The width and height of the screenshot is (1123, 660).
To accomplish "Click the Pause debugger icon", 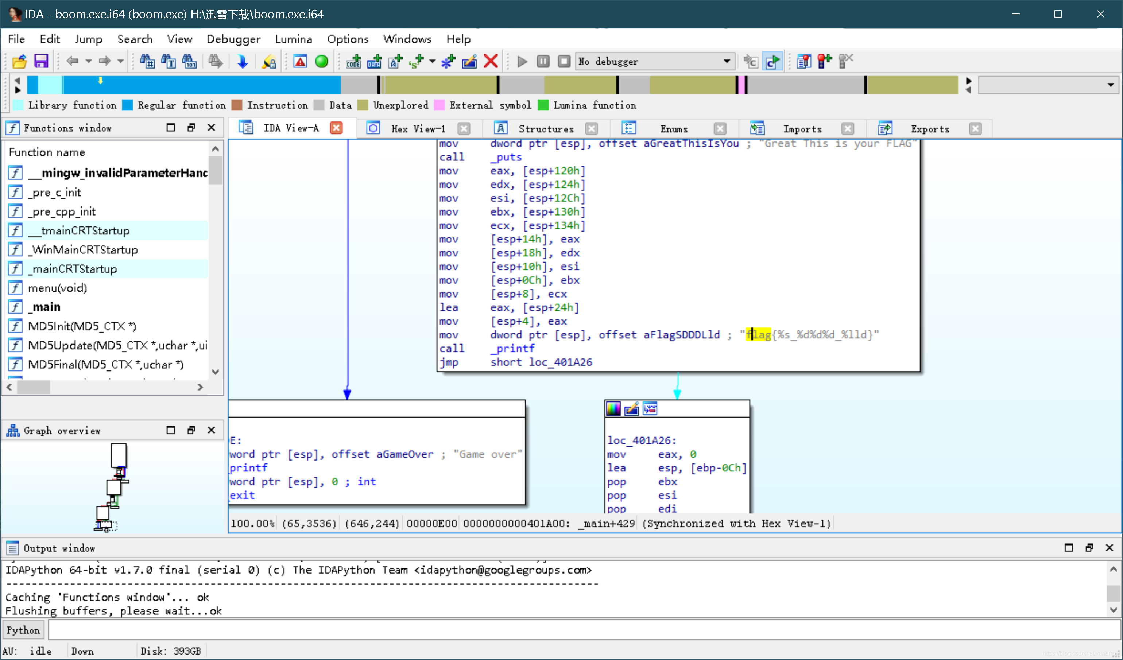I will click(x=543, y=61).
